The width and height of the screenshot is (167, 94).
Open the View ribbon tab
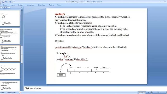point(59,5)
